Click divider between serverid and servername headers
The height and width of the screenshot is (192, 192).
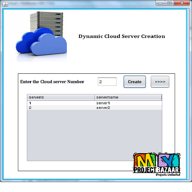tap(95, 97)
